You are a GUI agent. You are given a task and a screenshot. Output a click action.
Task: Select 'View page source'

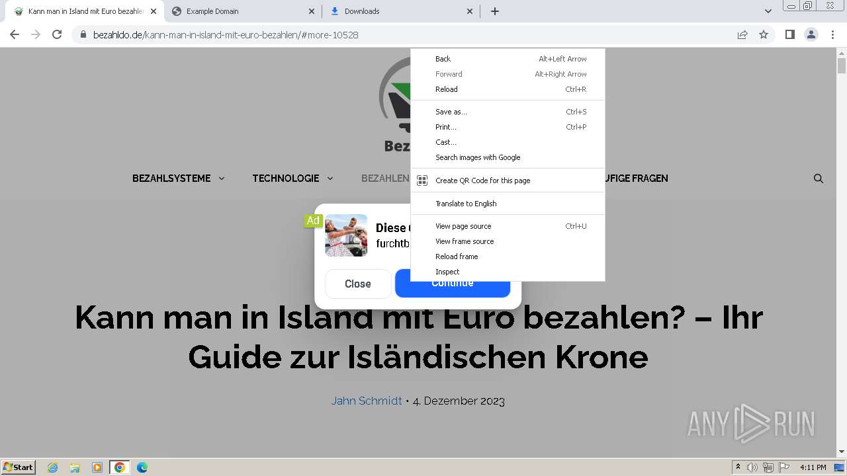[508, 226]
